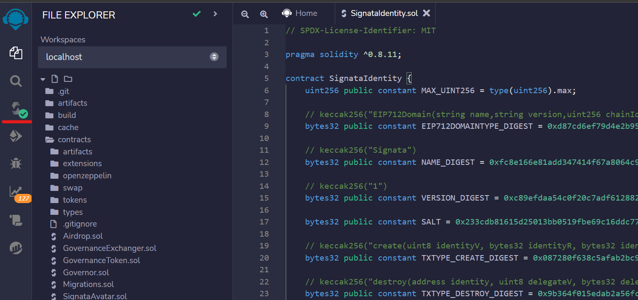The width and height of the screenshot is (638, 300).
Task: Open Airdrop.sol in the file tree
Action: coord(83,236)
